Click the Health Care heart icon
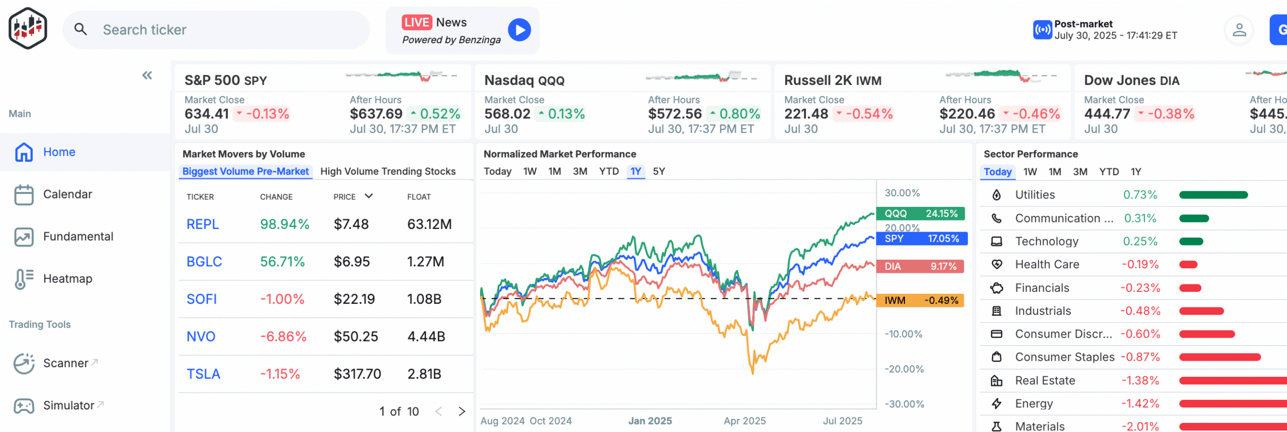1287x432 pixels. 996,264
